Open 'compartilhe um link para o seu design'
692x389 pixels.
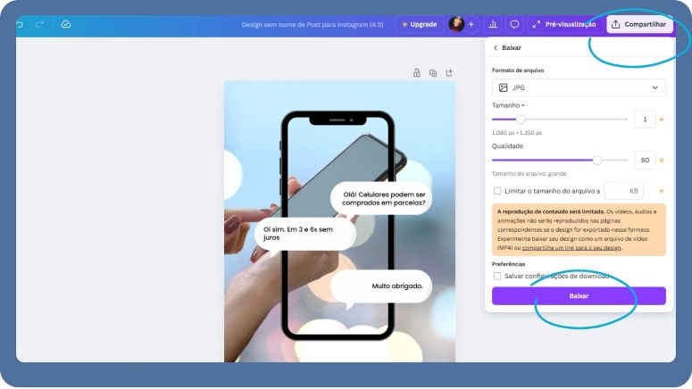point(571,247)
